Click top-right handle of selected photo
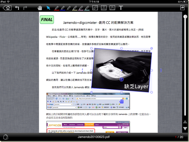This screenshot has height=142, width=189. click(x=151, y=48)
